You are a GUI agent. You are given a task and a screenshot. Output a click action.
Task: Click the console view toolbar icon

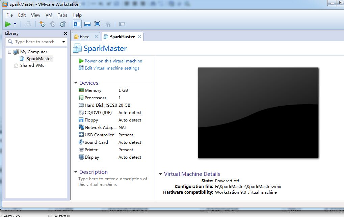tap(122, 24)
